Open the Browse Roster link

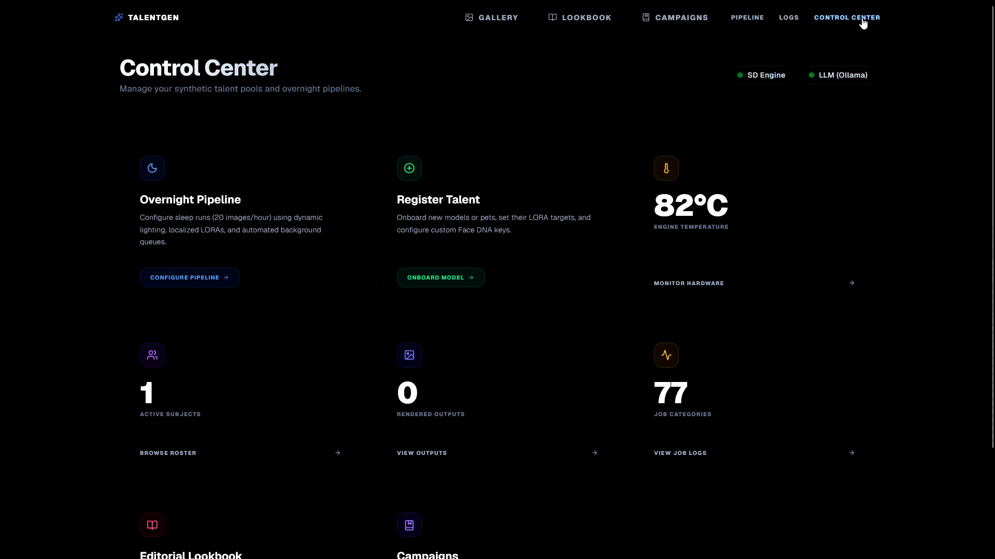(x=240, y=453)
